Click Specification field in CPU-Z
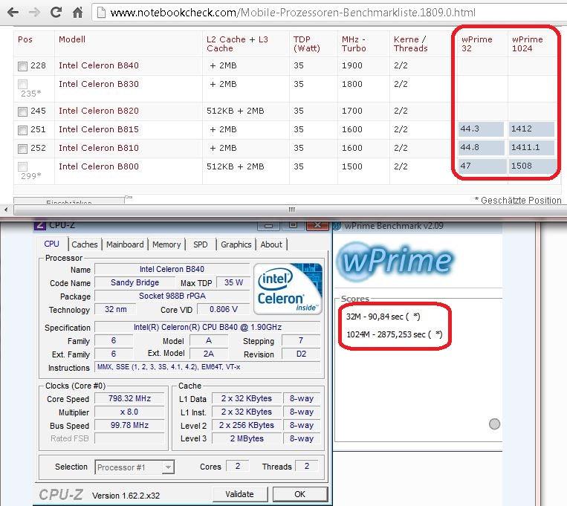This screenshot has height=506, width=567. point(207,327)
